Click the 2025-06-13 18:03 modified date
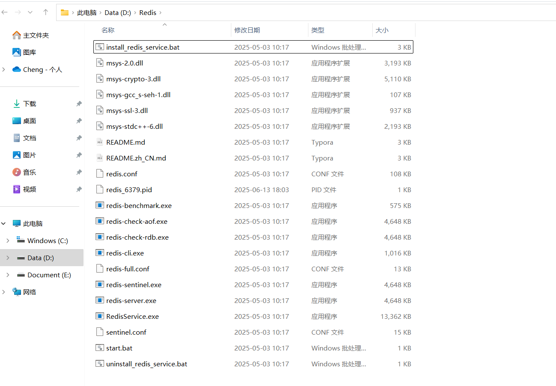Screen dimensions: 556x386 coord(262,190)
